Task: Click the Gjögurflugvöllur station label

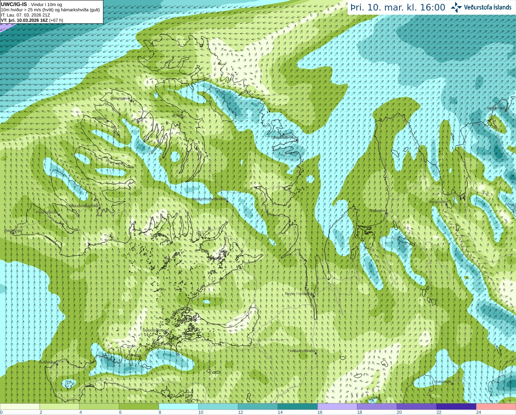Action: click(284, 137)
